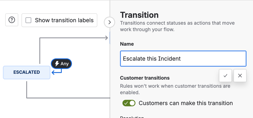This screenshot has width=253, height=118.
Task: Confirm the name edit with the checkmark
Action: click(x=225, y=76)
